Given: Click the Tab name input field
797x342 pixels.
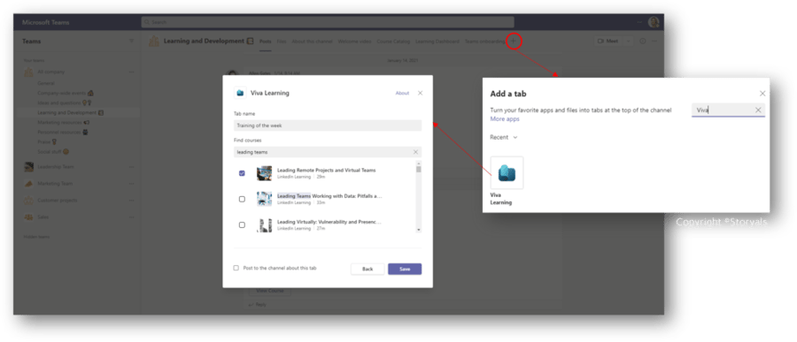Looking at the screenshot, I should 328,125.
